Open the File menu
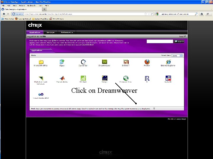Screen dimensions: 213x159 3,6
